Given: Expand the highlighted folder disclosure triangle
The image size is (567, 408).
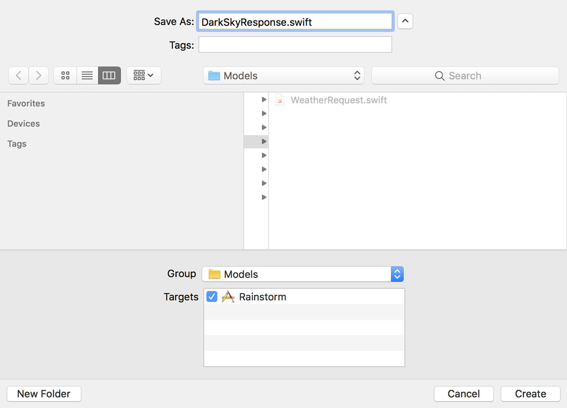Looking at the screenshot, I should (x=264, y=142).
